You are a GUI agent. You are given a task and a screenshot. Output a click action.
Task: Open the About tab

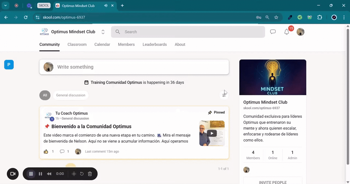[180, 44]
